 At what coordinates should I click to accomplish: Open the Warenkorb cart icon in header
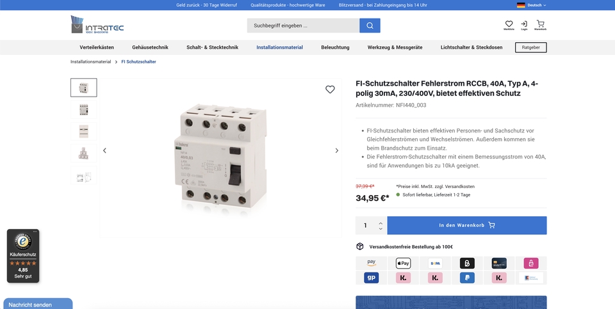tap(540, 24)
